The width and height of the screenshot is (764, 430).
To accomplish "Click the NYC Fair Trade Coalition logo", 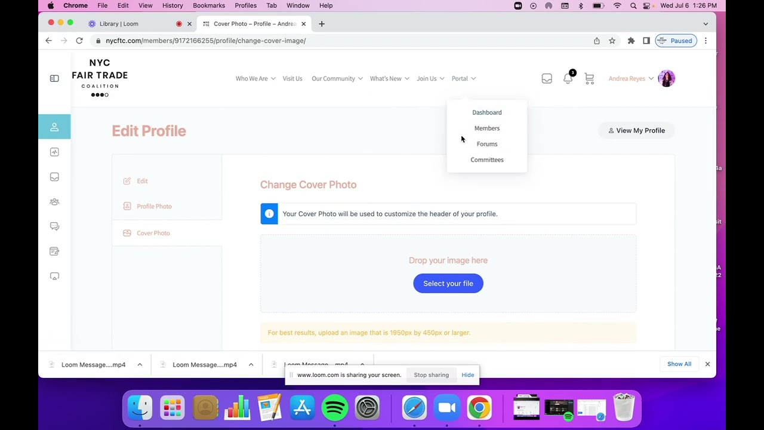I will pos(100,78).
